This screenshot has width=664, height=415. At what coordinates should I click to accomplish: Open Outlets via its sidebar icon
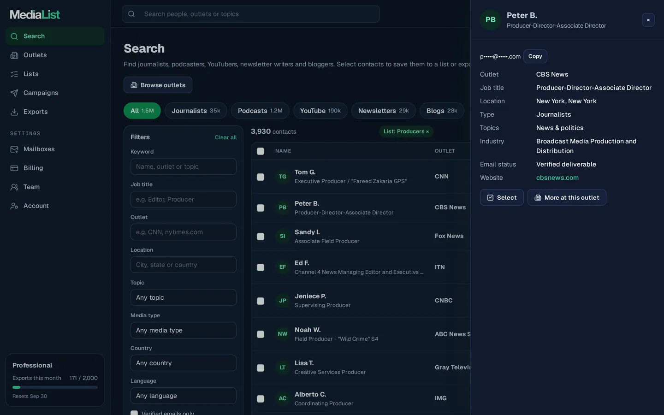(14, 55)
